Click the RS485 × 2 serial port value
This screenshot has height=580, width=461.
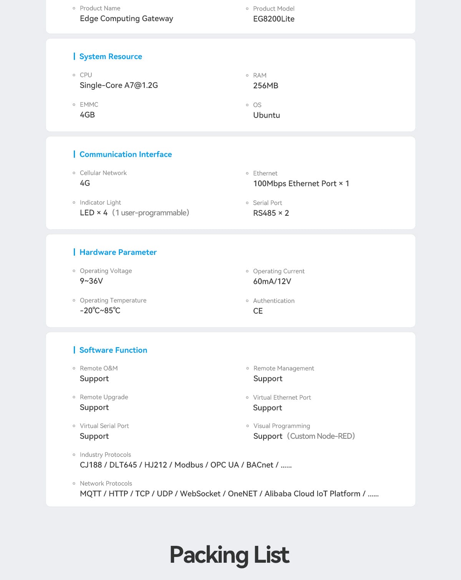coord(271,213)
